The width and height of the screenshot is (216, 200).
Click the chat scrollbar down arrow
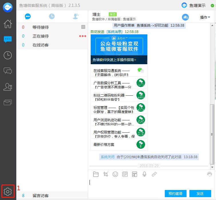click(x=212, y=167)
